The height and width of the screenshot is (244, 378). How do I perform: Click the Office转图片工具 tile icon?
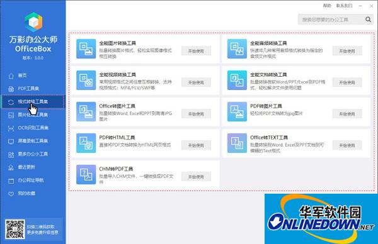[86, 112]
